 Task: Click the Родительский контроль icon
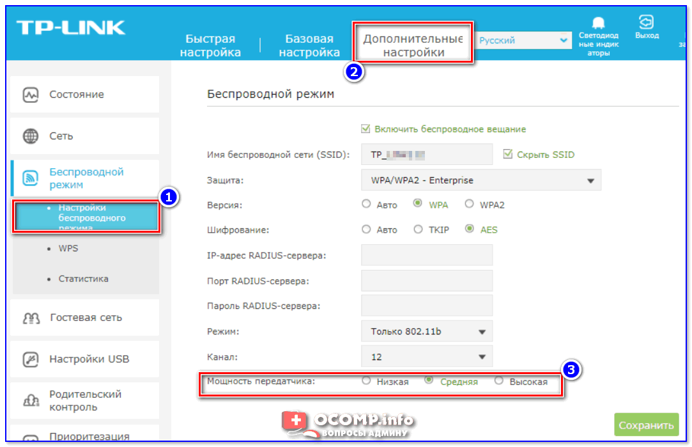tap(31, 400)
